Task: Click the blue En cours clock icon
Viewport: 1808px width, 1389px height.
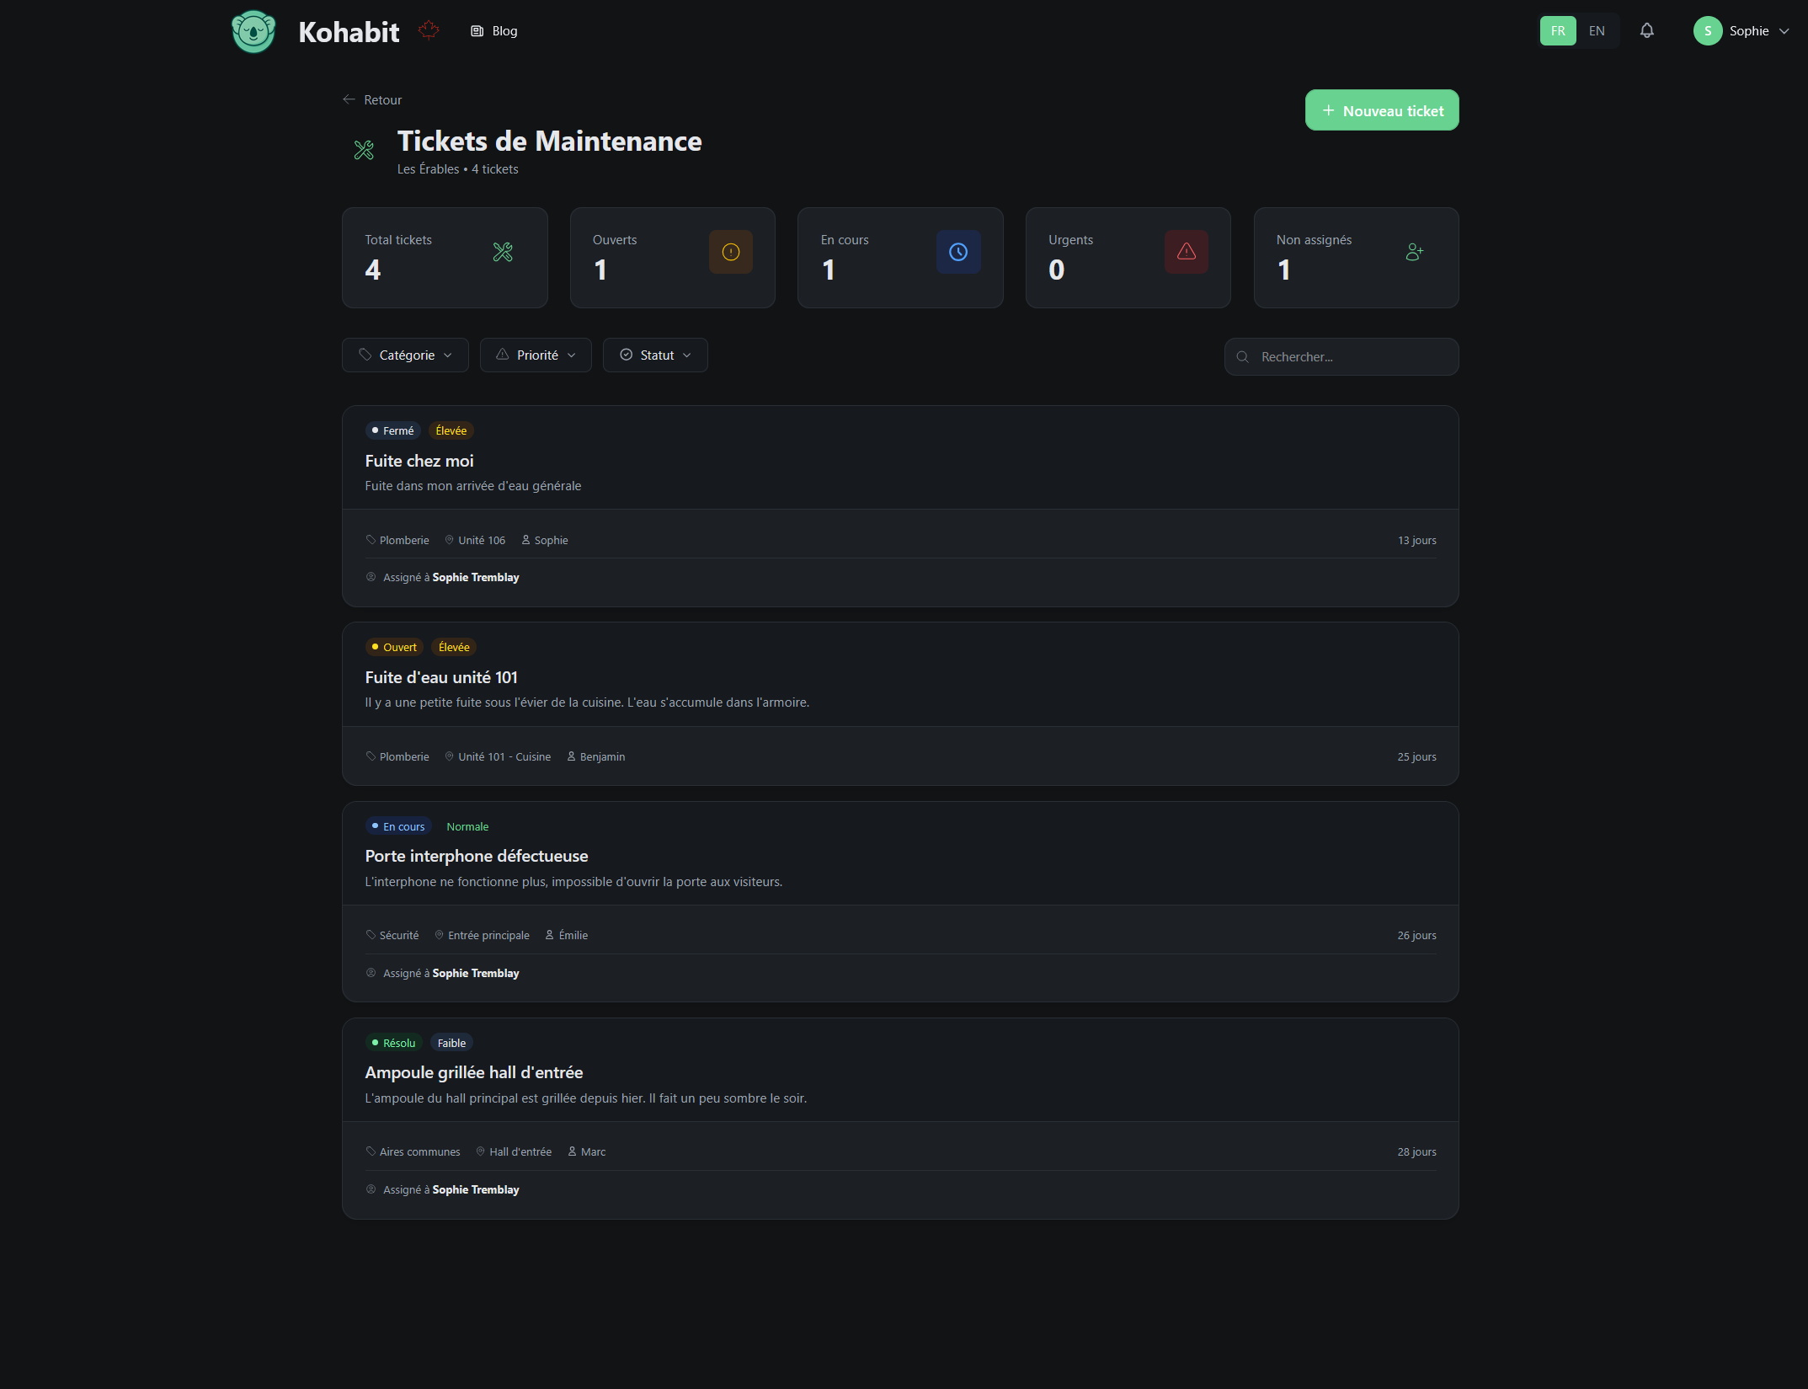Action: pos(957,252)
